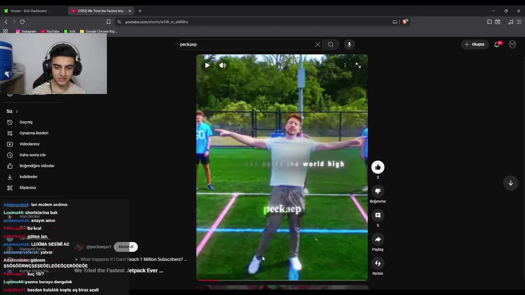Open Brave Shields lion icon
The height and width of the screenshot is (295, 525).
pyautogui.click(x=405, y=22)
